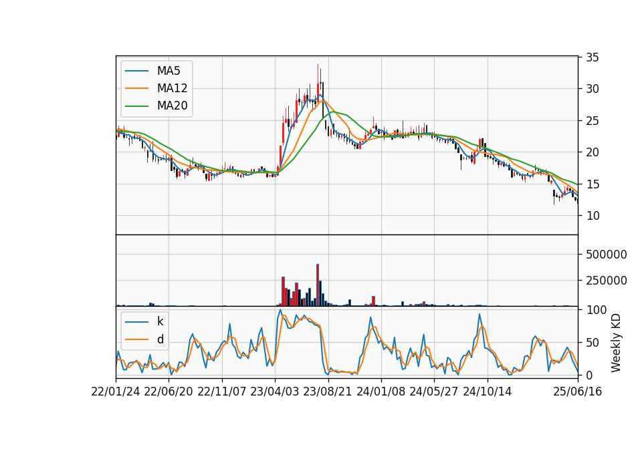642x461 pixels.
Task: Click the volume axis value 500000
Action: point(607,255)
